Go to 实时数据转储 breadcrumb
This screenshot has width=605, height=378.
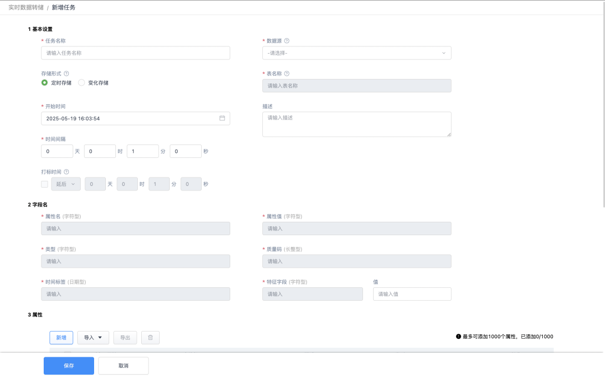26,7
